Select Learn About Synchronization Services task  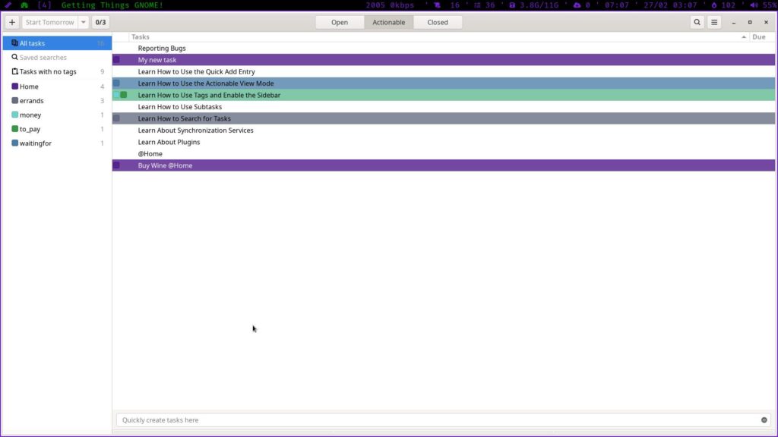pos(444,130)
